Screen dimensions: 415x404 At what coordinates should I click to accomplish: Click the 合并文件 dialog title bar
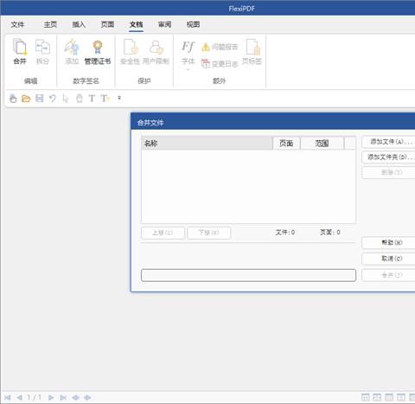pos(273,122)
